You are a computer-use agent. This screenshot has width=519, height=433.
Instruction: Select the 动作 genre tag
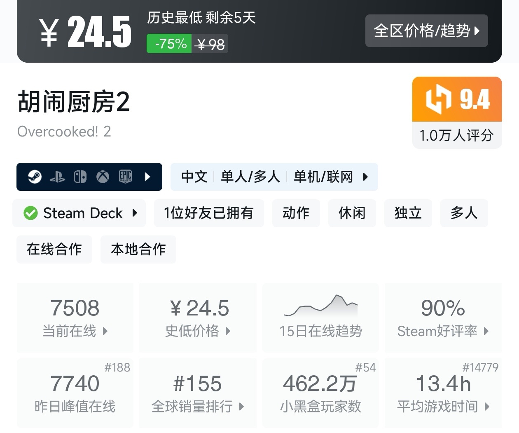(x=296, y=213)
